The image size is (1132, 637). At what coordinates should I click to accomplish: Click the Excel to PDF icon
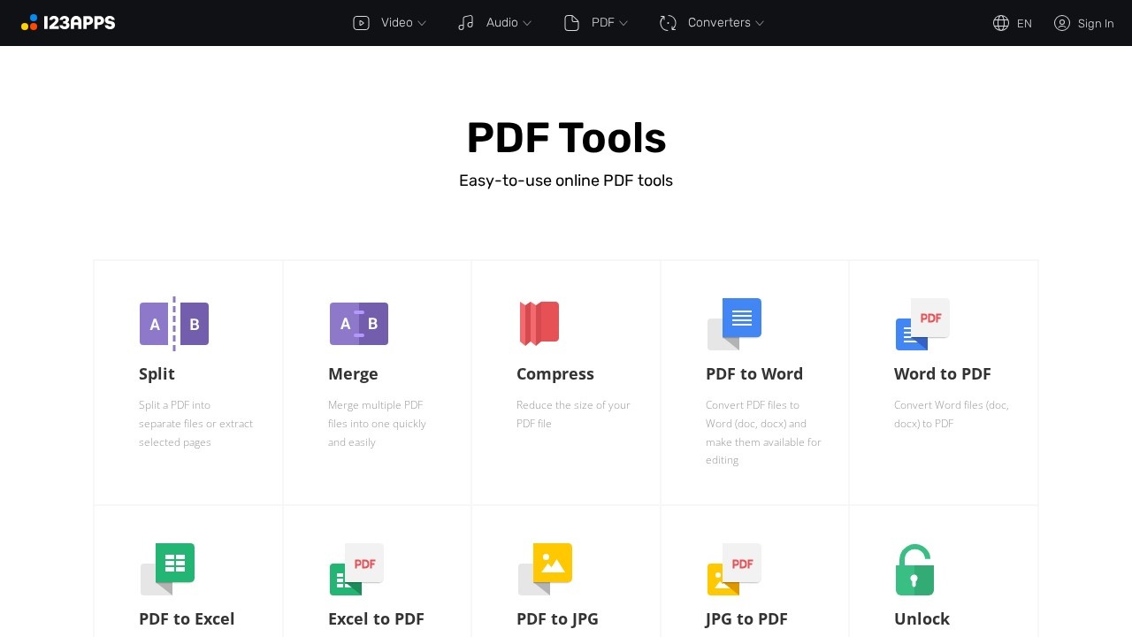pos(356,569)
